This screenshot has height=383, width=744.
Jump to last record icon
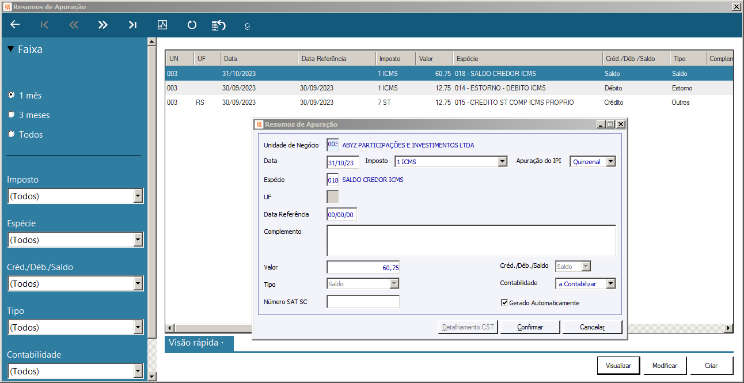[132, 25]
